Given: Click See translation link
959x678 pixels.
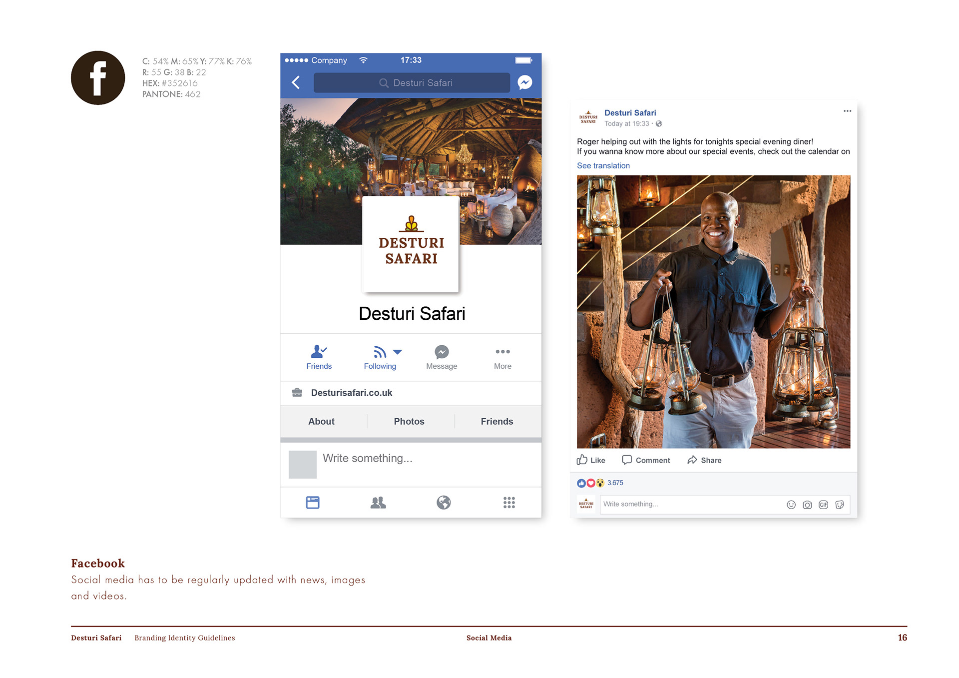Looking at the screenshot, I should click(x=603, y=165).
